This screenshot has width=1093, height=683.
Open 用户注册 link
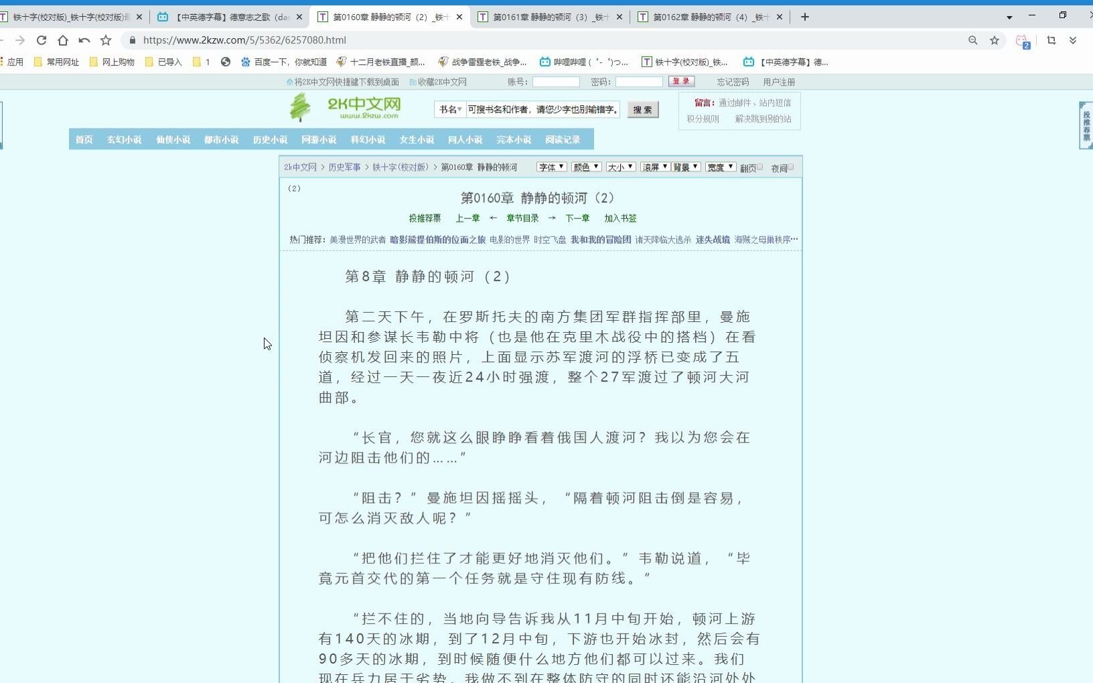pos(779,82)
